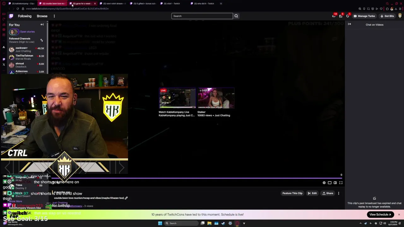Click the browser zoom magnifier toolbar icon
This screenshot has width=404, height=227.
click(360, 9)
